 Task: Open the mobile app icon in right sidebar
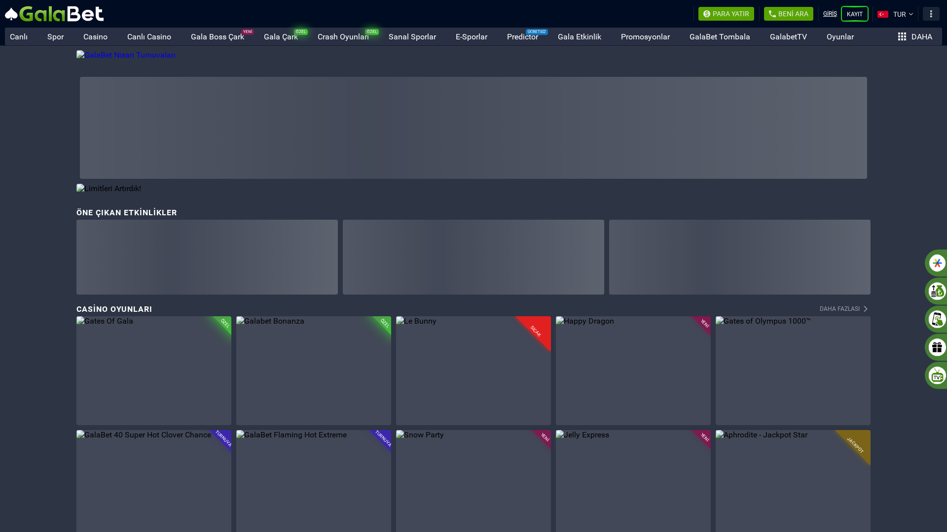[x=937, y=319]
